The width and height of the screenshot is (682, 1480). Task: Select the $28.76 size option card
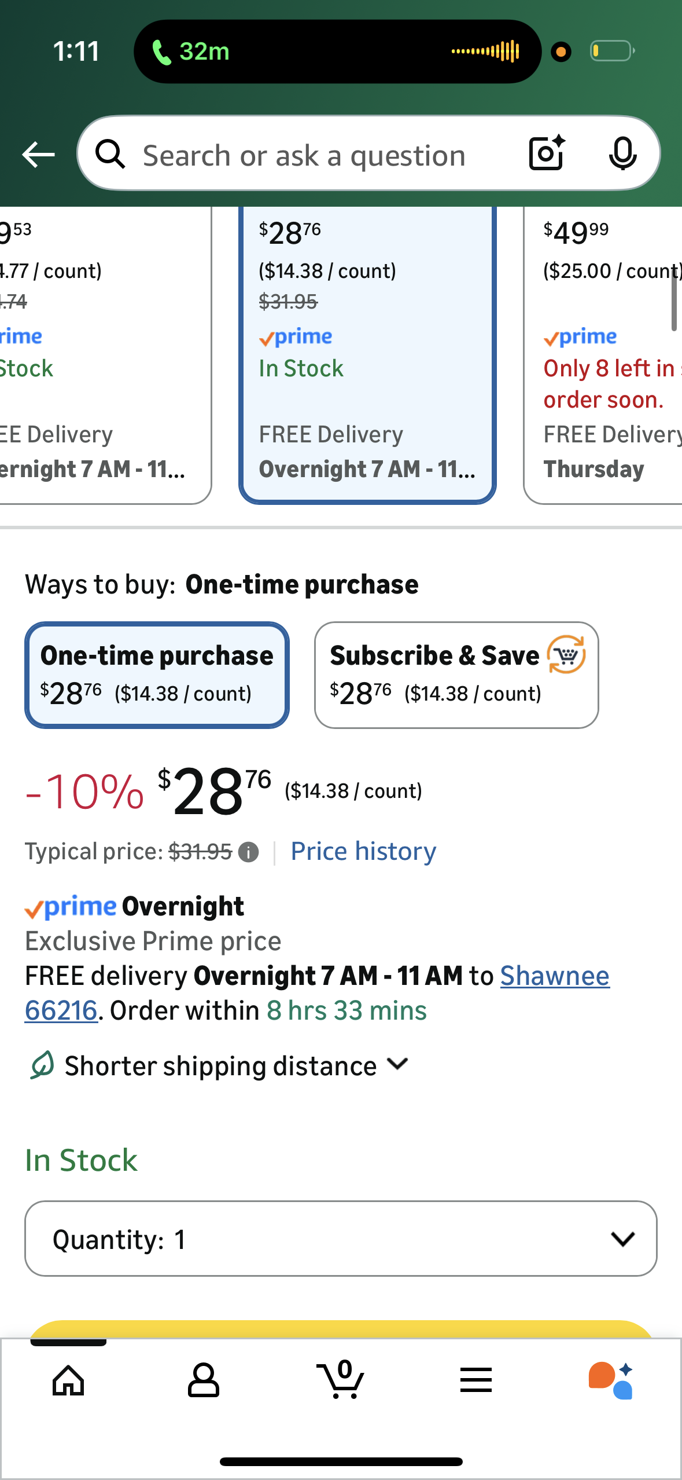point(367,353)
